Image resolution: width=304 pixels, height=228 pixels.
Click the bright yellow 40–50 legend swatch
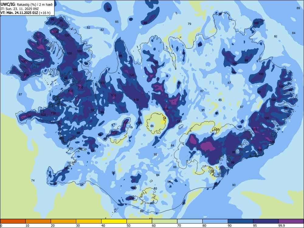pyautogui.click(x=114, y=221)
